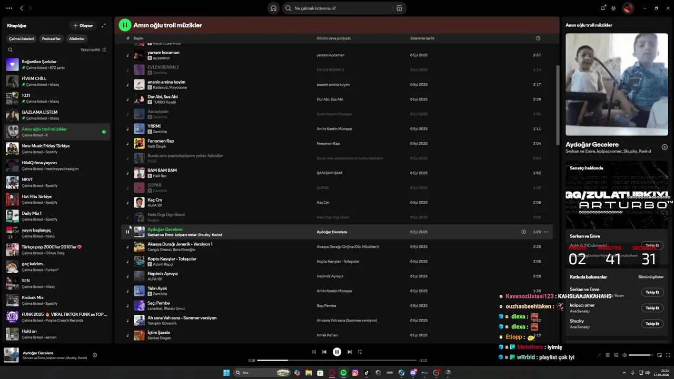This screenshot has height=379, width=674.
Task: Filter library by Albümler
Action: tap(77, 38)
